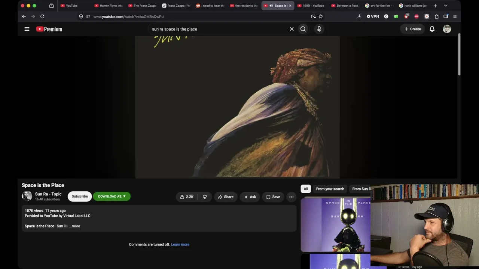Open the first Space is the Place recommended thumbnail
The width and height of the screenshot is (479, 269).
[336, 225]
